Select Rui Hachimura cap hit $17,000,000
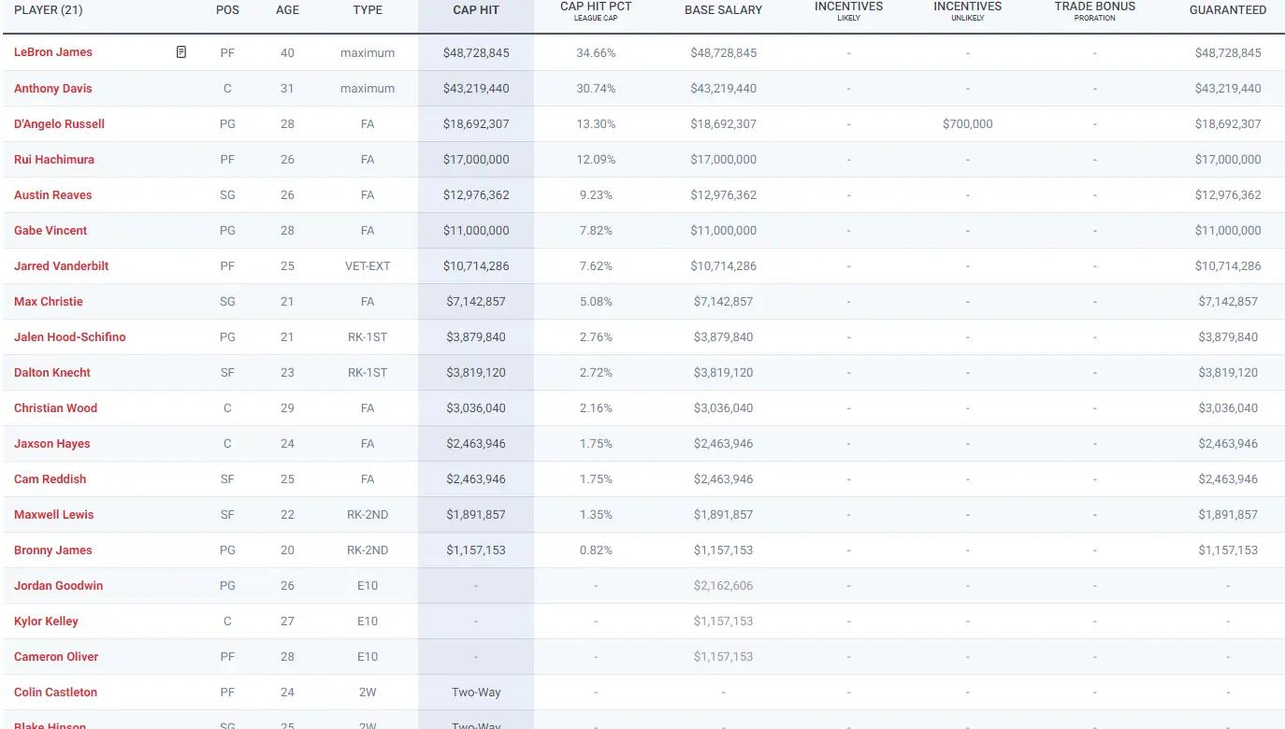The height and width of the screenshot is (729, 1285). 476,159
